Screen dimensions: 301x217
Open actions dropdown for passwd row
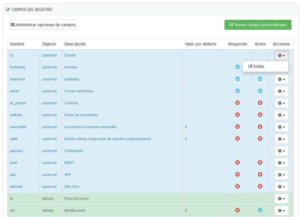click(x=281, y=151)
